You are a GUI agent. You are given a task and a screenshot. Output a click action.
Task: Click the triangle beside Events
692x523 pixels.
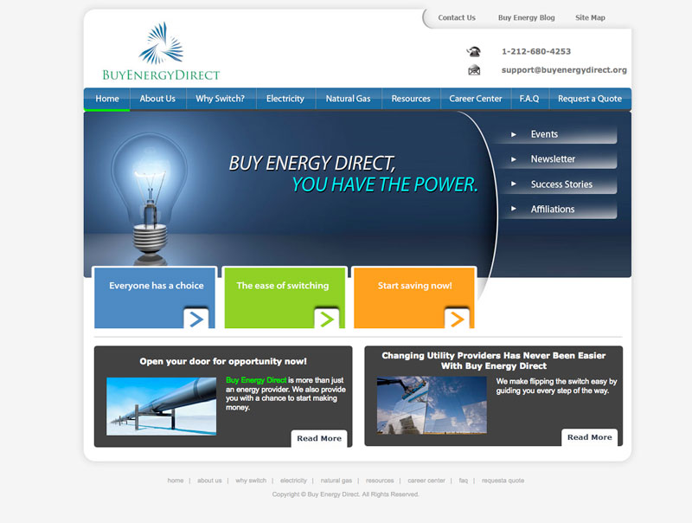(x=514, y=134)
